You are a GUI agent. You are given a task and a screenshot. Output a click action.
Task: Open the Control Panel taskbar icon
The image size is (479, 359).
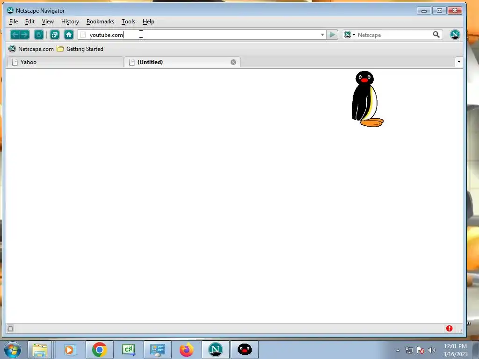coord(157,350)
